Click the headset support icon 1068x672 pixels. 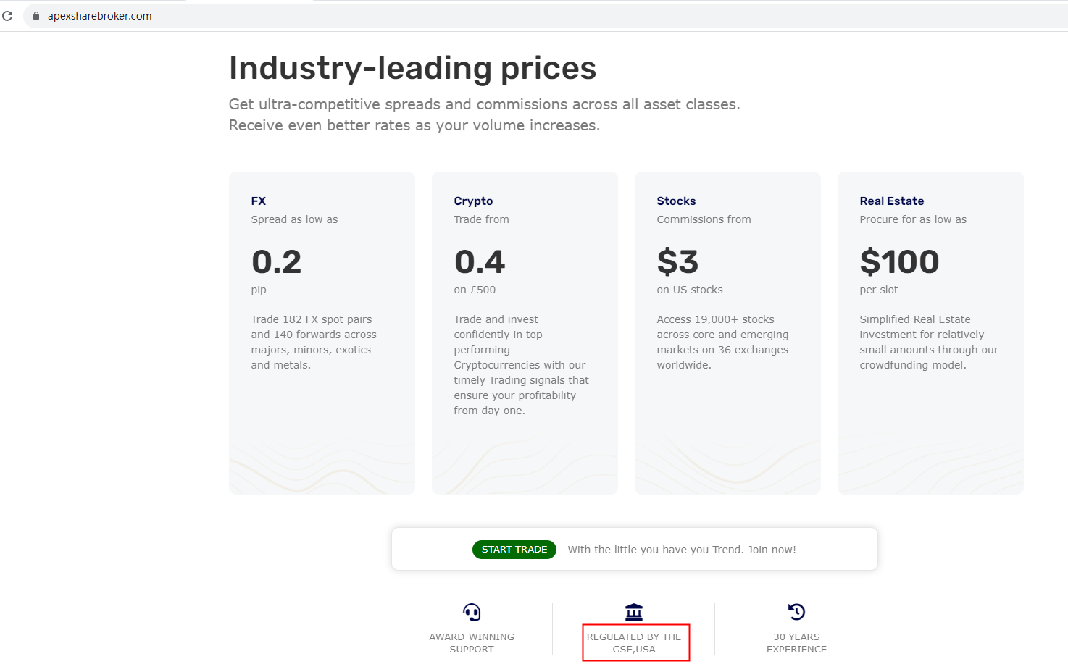pos(472,613)
